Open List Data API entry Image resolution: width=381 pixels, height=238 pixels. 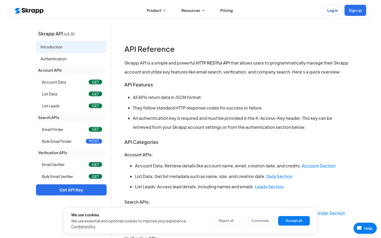coord(71,94)
